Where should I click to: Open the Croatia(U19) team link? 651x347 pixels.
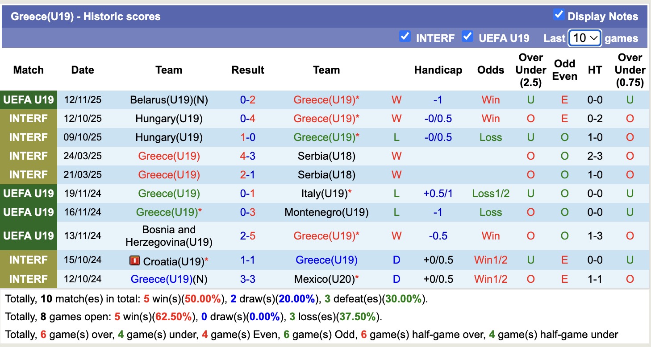tap(174, 260)
